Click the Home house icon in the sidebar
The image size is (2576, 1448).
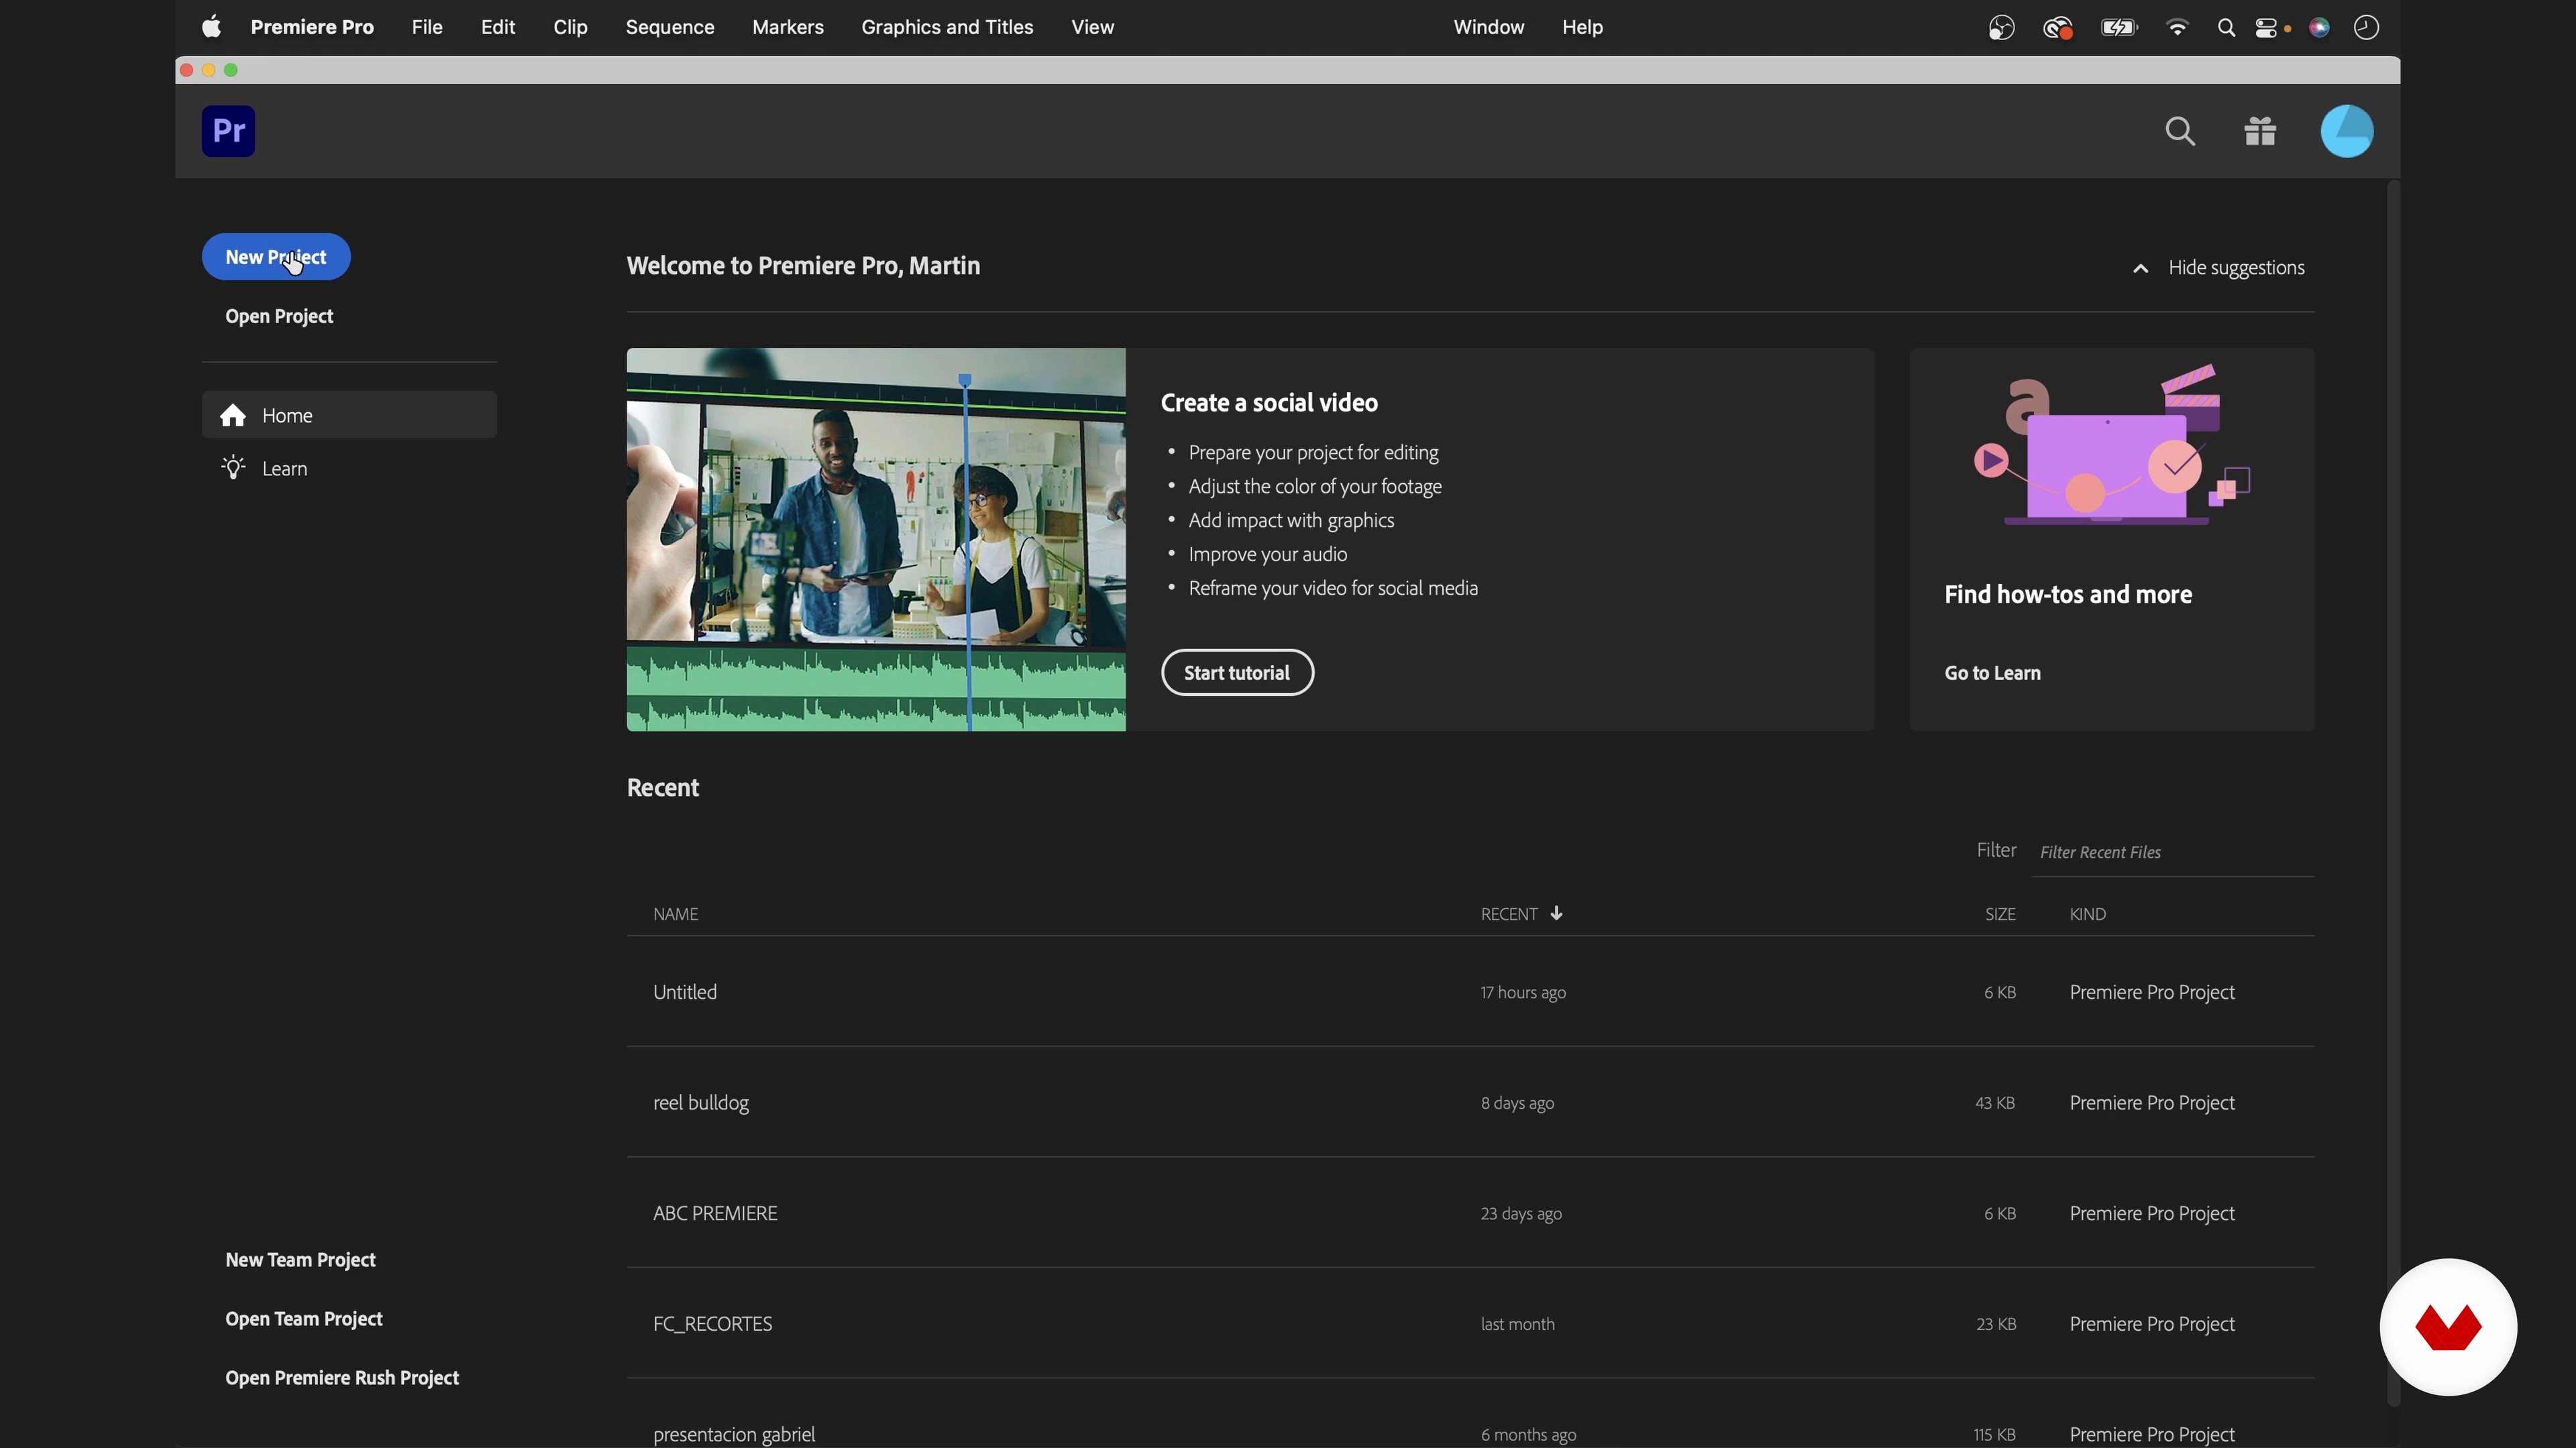point(234,415)
